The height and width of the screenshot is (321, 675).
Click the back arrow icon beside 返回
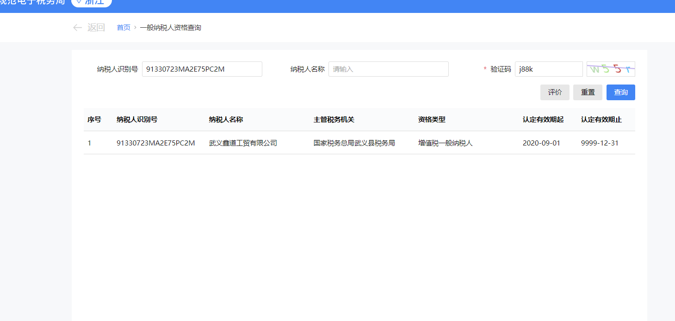(77, 28)
